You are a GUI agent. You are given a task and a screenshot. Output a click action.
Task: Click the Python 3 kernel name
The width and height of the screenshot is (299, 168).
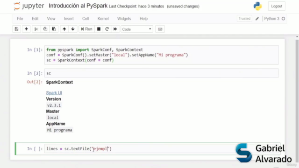coord(272,19)
